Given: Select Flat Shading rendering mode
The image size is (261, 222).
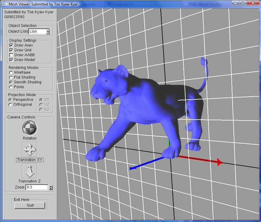Looking at the screenshot, I should (x=11, y=77).
